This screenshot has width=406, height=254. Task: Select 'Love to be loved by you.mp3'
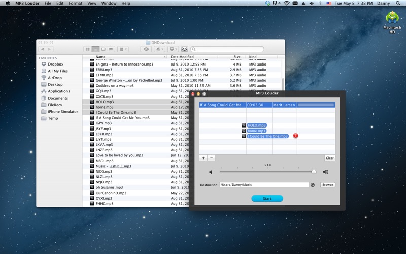(119, 155)
